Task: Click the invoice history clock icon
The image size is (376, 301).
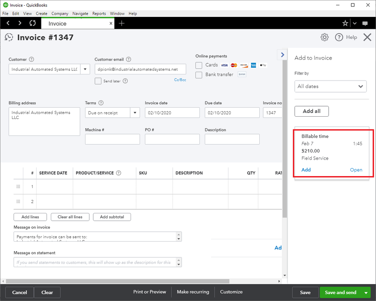Action: click(x=9, y=37)
